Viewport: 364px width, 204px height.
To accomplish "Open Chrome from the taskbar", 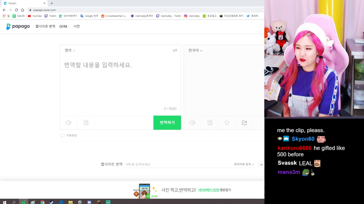I will [42, 202].
